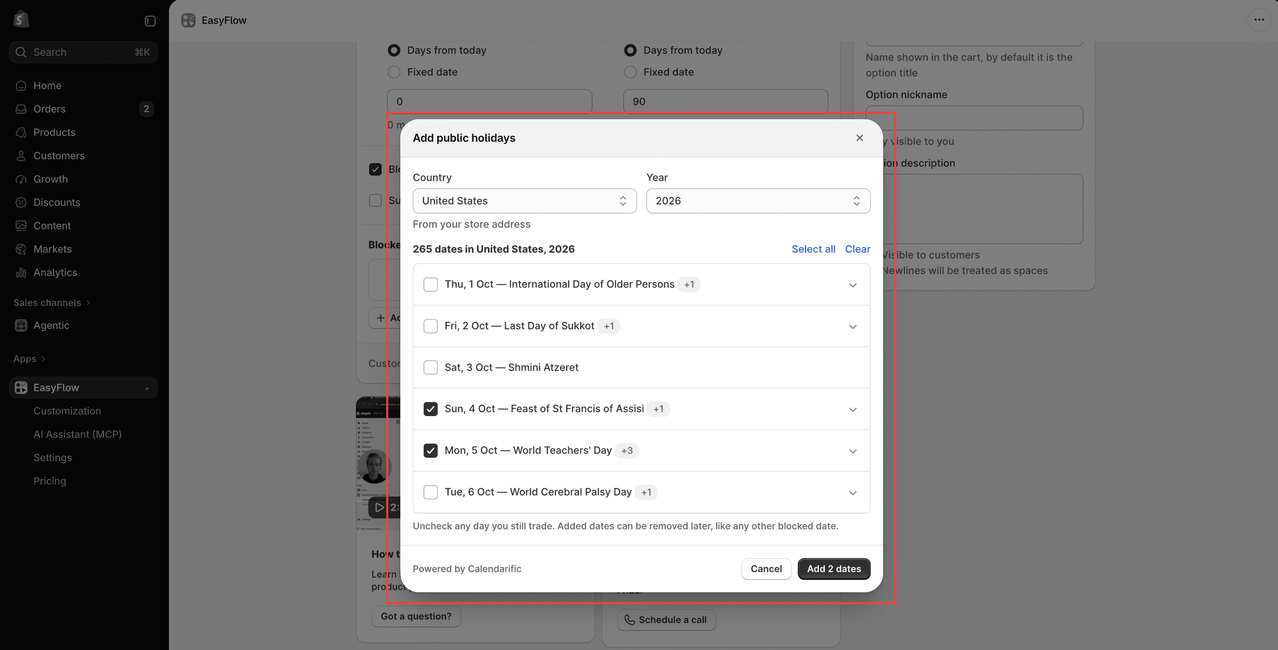Expand the Tue, 6 Oct row chevron
Screen dimensions: 1278x650
[x=853, y=492]
